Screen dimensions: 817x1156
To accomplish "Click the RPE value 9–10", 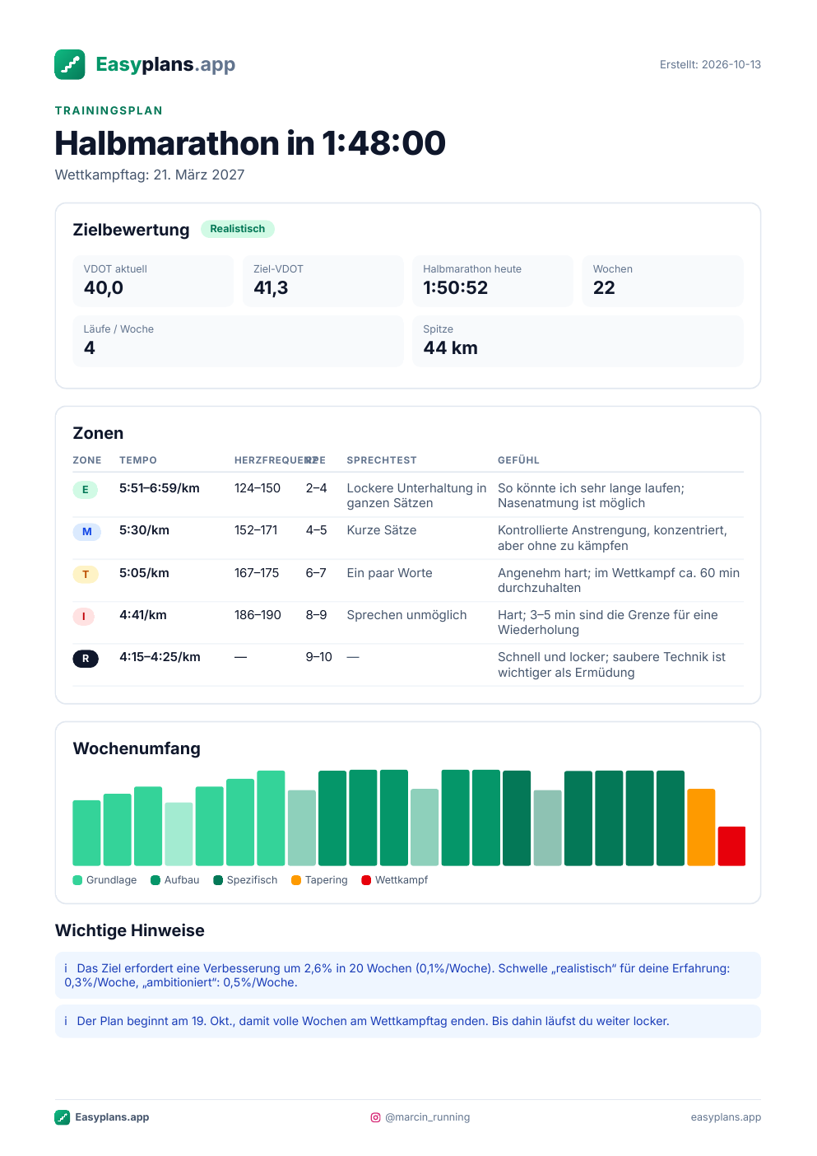I will (x=319, y=657).
